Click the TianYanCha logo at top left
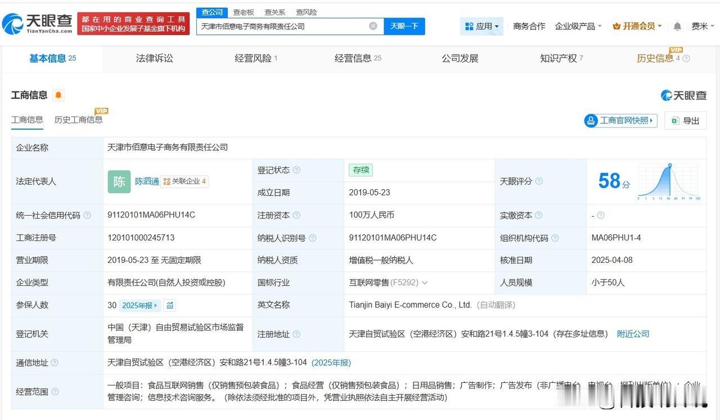 click(37, 23)
